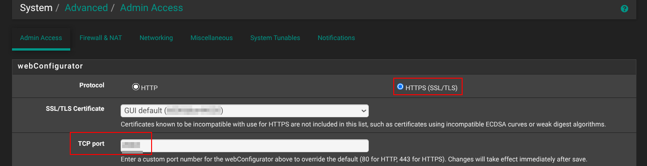
Task: Select the HTTP protocol radio button
Action: (136, 87)
